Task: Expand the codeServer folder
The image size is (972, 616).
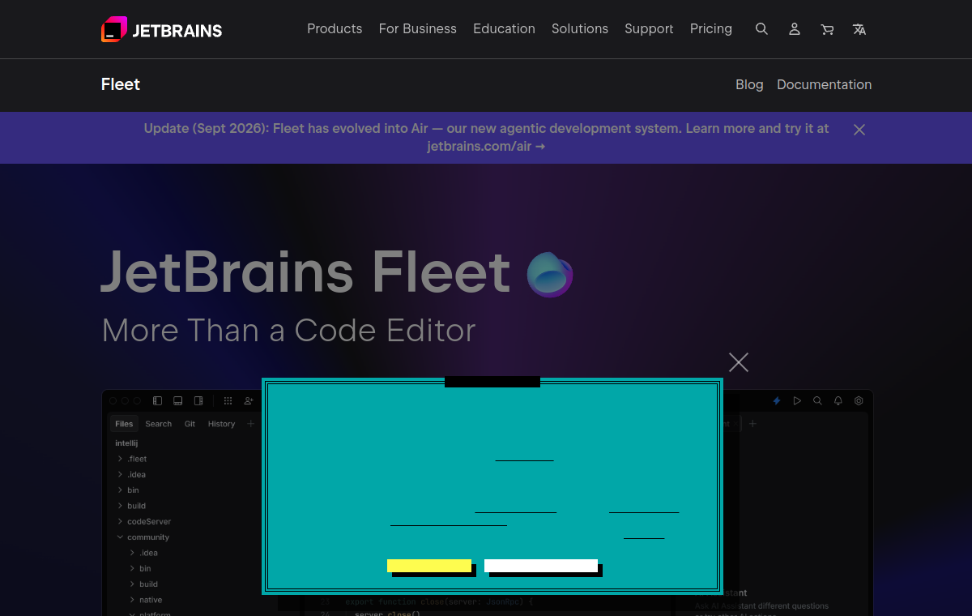Action: pos(121,521)
